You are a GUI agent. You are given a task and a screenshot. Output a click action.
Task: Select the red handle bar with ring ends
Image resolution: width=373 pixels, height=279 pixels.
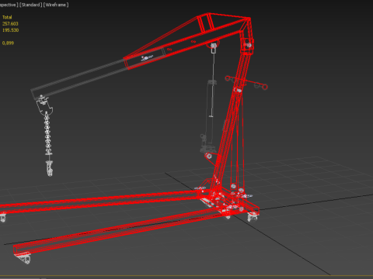246,82
